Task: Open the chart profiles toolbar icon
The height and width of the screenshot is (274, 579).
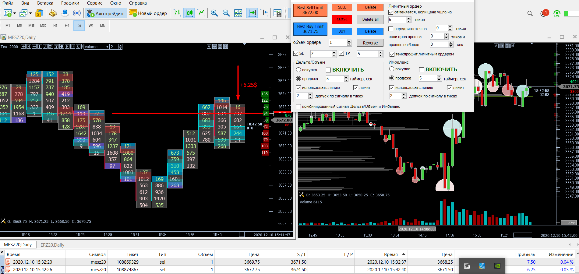Action: pyautogui.click(x=23, y=13)
